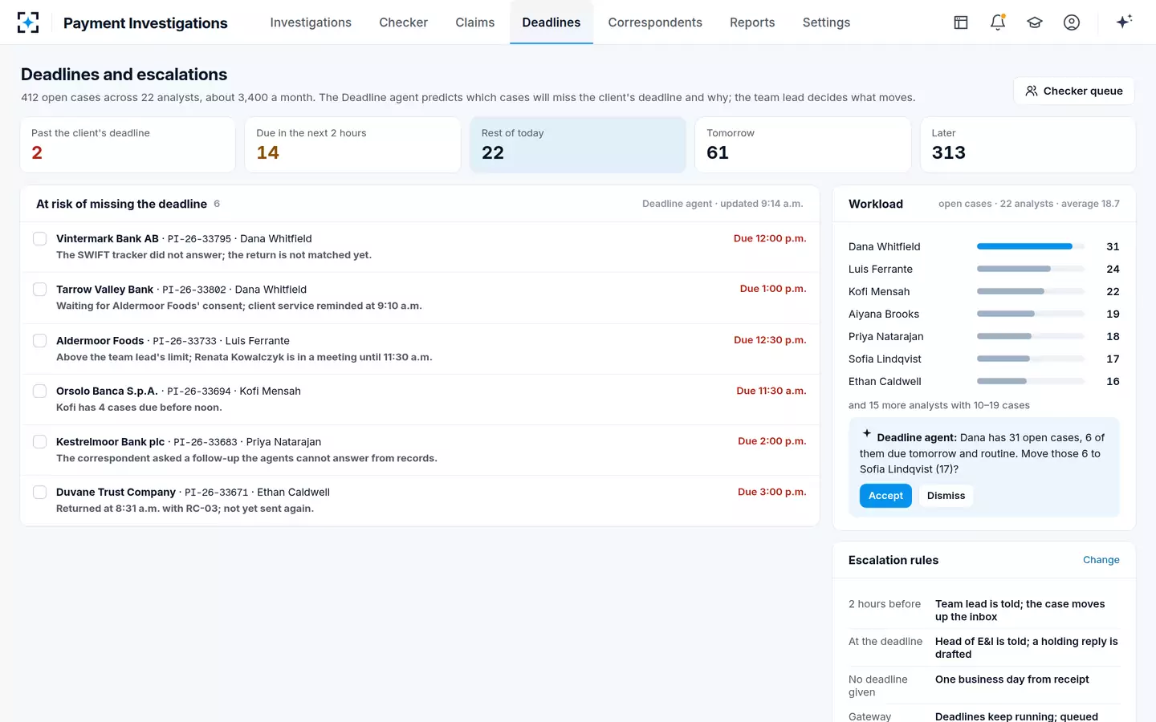Click Aiyana Brooks in the workload list
The width and height of the screenshot is (1156, 722).
pos(884,314)
